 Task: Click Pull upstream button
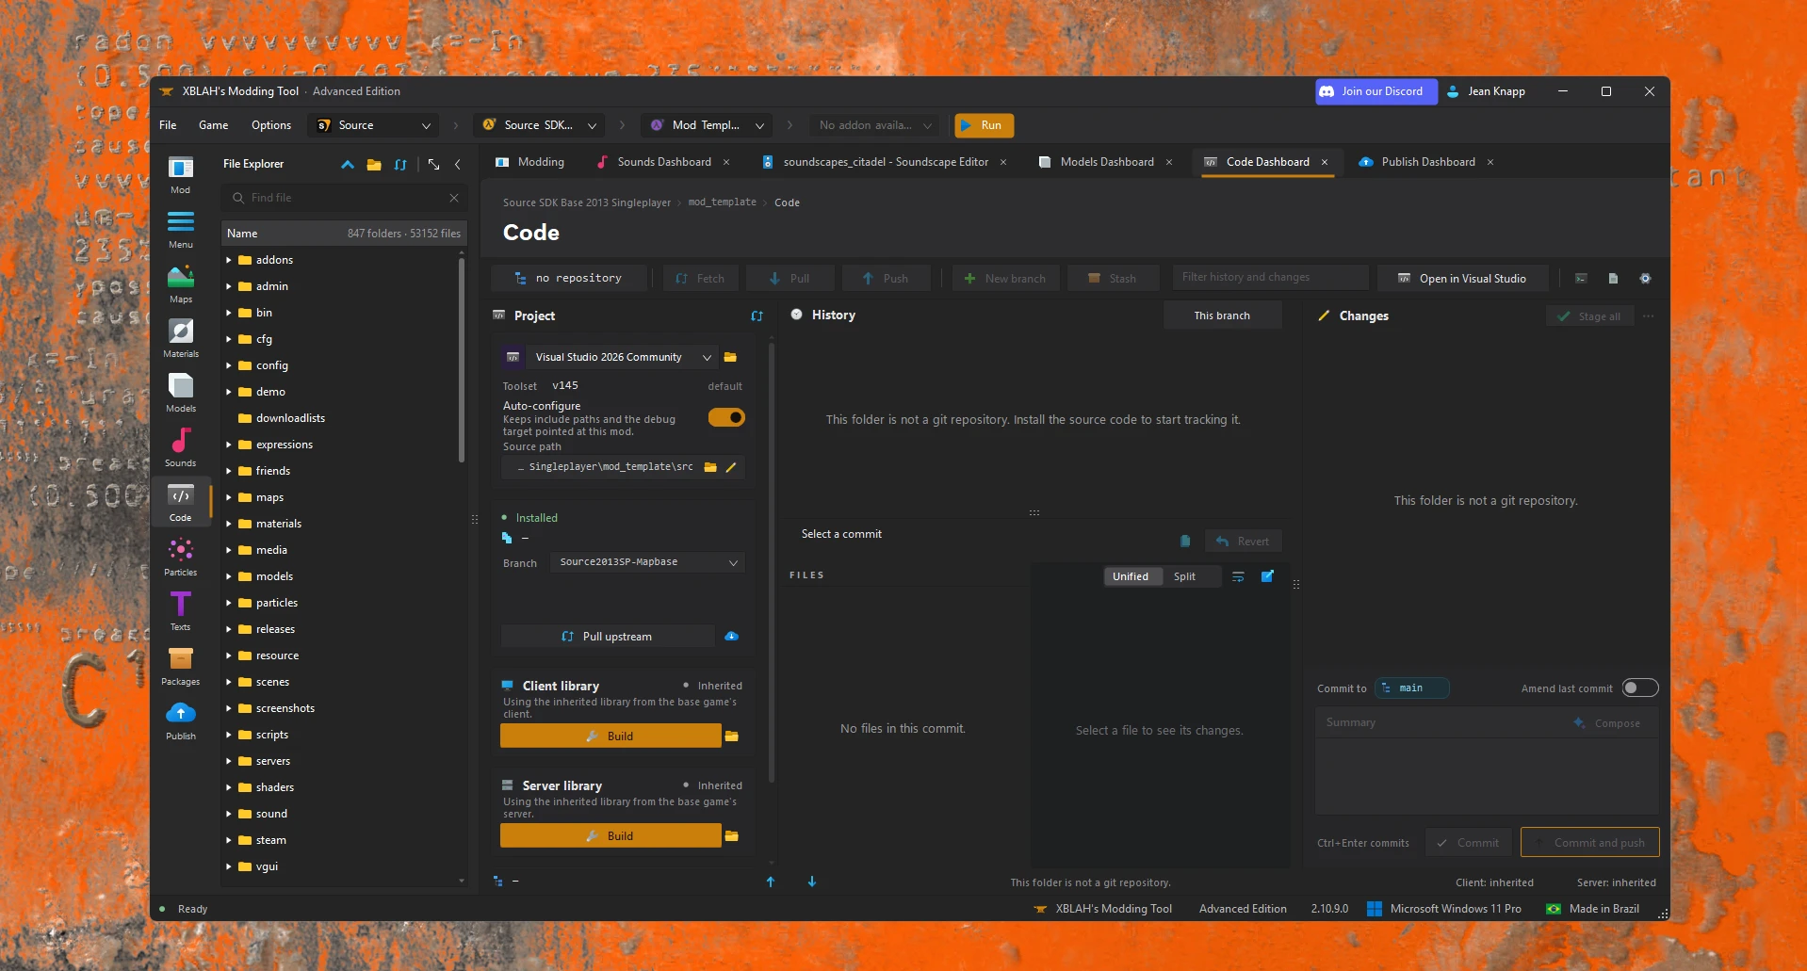pyautogui.click(x=608, y=637)
